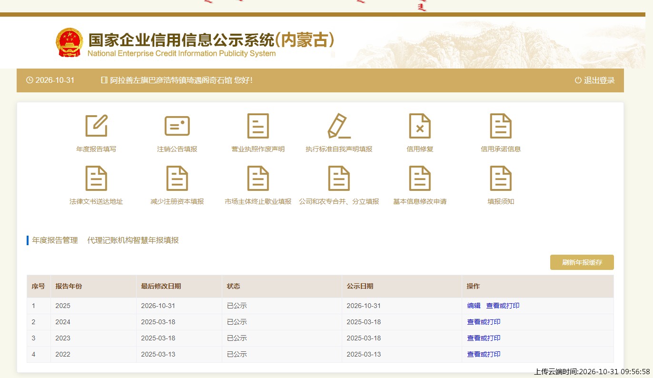Log out via 退出登录
The height and width of the screenshot is (378, 653).
[x=595, y=80]
